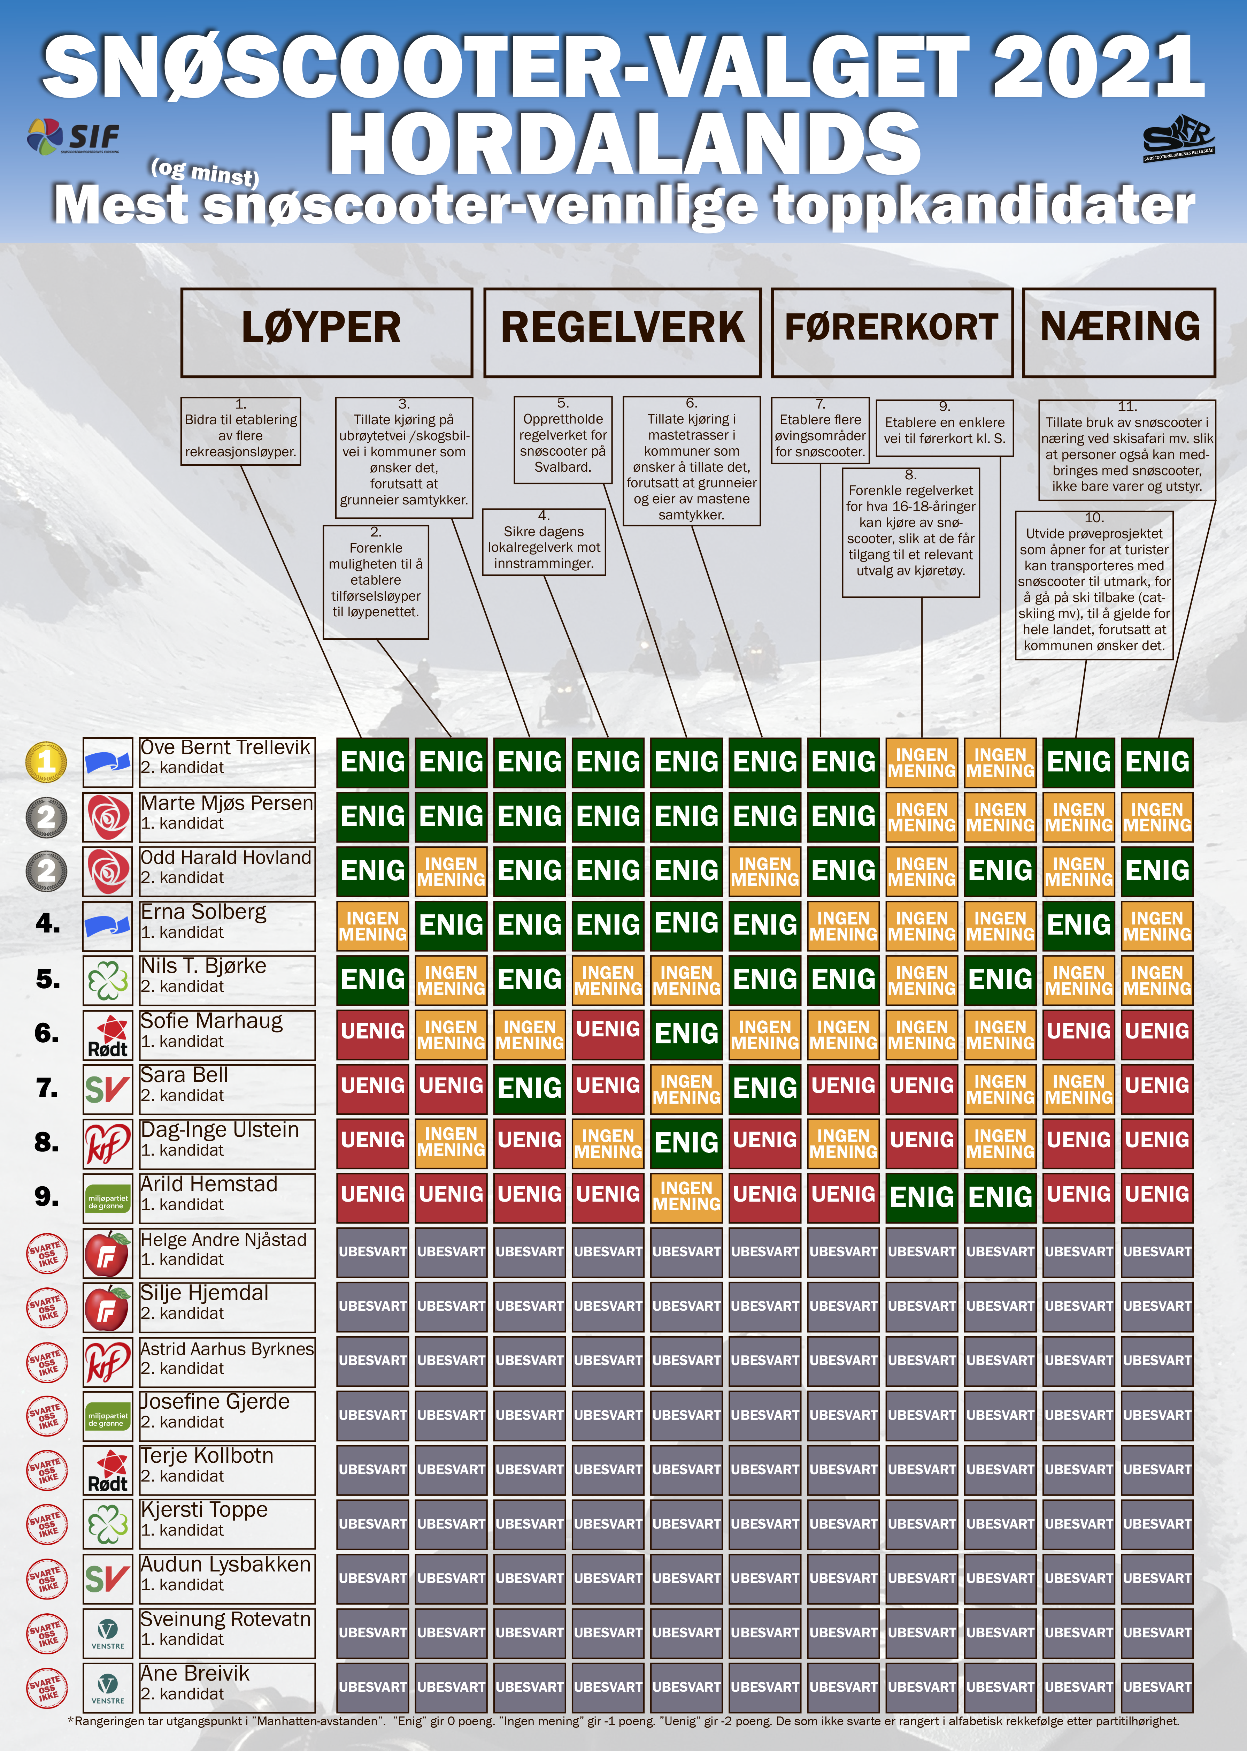Click the Manhatten-avstanden footnote at the bottom
This screenshot has height=1751, width=1247.
pyautogui.click(x=624, y=1722)
